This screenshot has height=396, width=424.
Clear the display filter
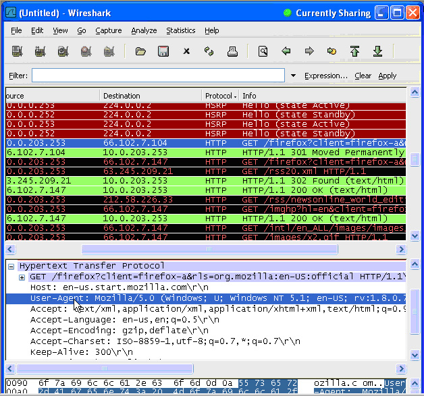point(363,76)
